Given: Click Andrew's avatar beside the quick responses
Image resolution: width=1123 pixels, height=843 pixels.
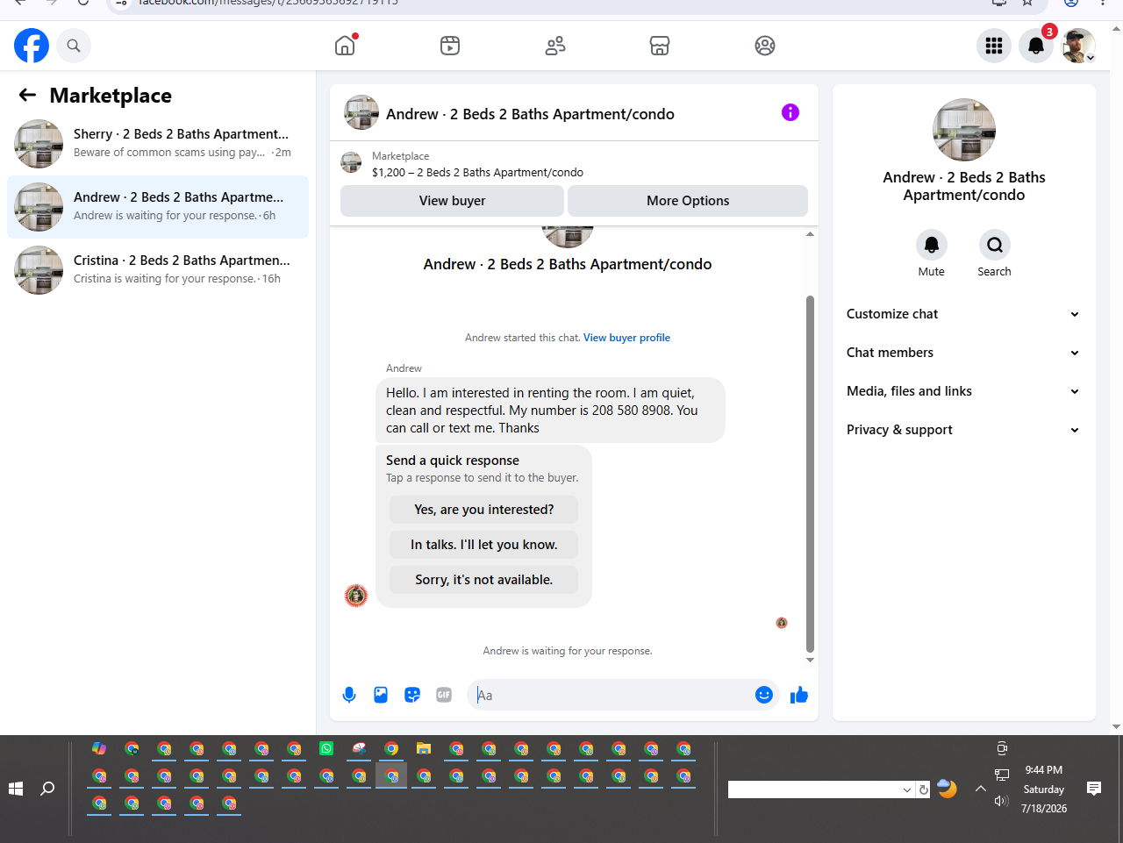Looking at the screenshot, I should point(356,596).
